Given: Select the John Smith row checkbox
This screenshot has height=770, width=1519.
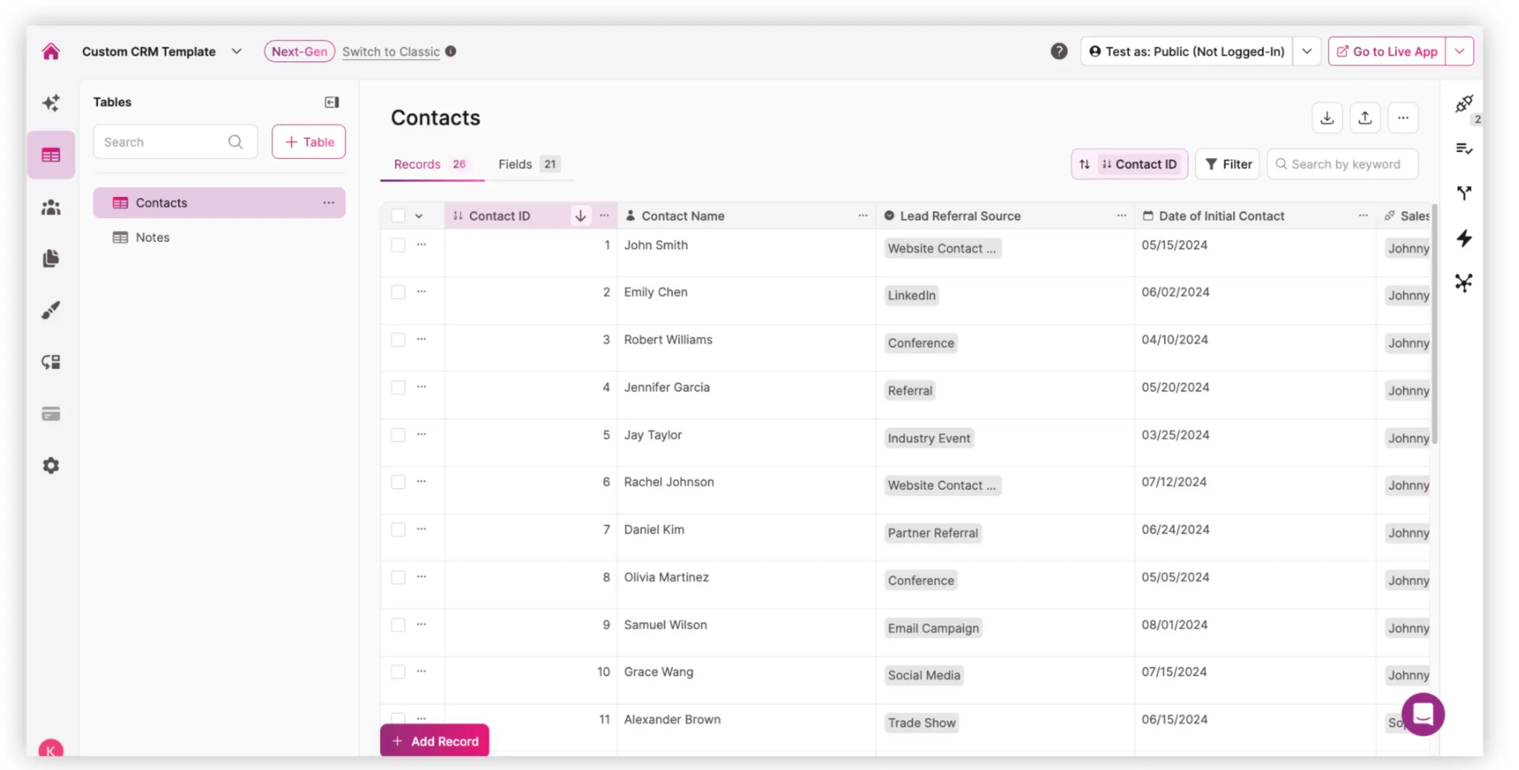Looking at the screenshot, I should [x=398, y=245].
